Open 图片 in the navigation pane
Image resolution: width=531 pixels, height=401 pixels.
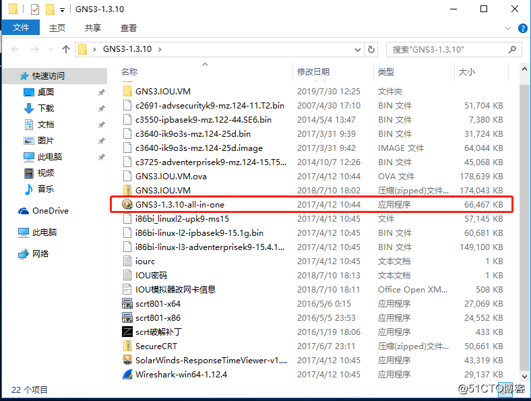pyautogui.click(x=46, y=141)
